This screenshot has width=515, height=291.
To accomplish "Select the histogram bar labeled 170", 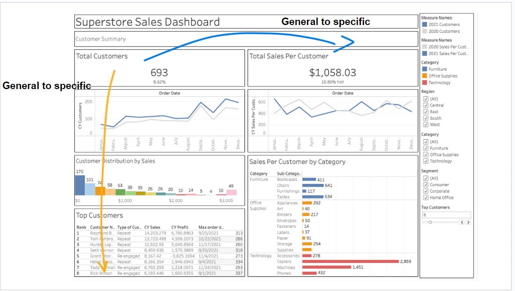I will 80,185.
